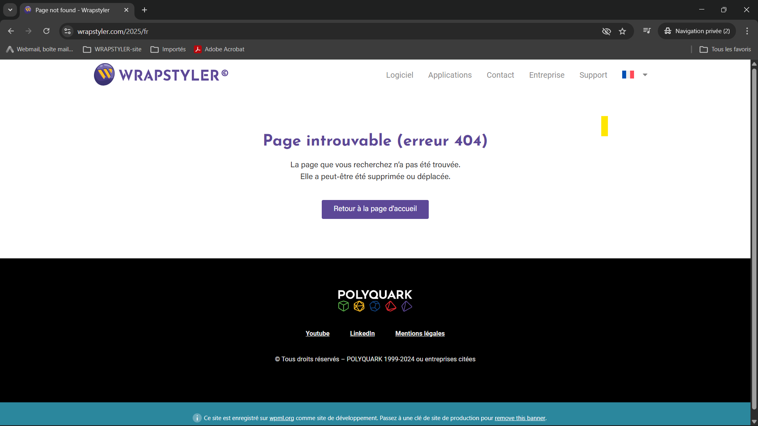Open the WRAPSTYLER-site bookmarks folder
Viewport: 758px width, 426px height.
(x=113, y=49)
